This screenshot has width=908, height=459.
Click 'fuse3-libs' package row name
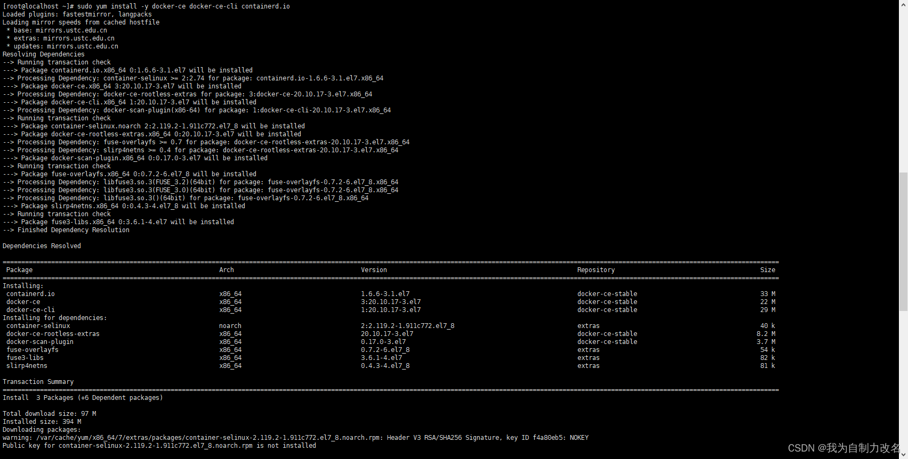tap(25, 358)
